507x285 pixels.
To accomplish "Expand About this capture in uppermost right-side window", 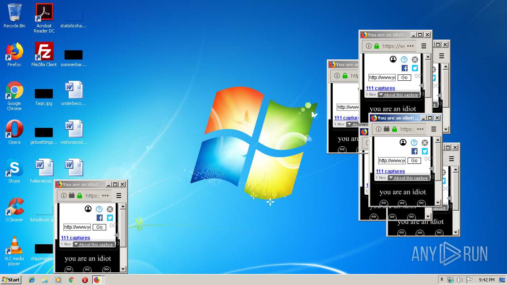I will pos(398,95).
